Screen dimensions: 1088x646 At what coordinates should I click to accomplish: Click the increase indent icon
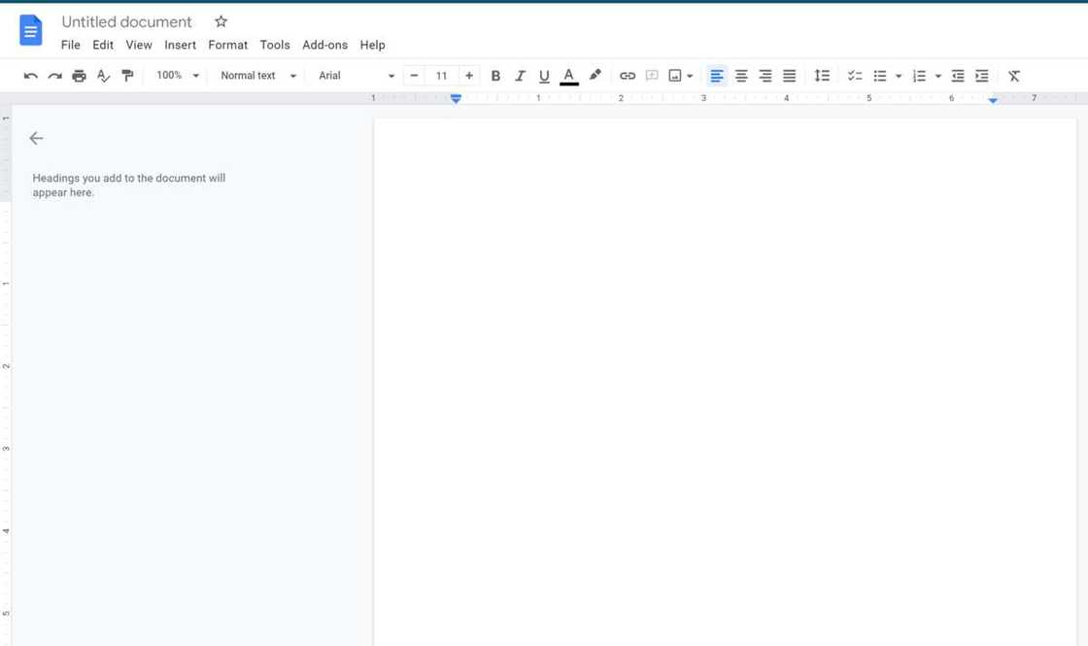[x=982, y=76]
